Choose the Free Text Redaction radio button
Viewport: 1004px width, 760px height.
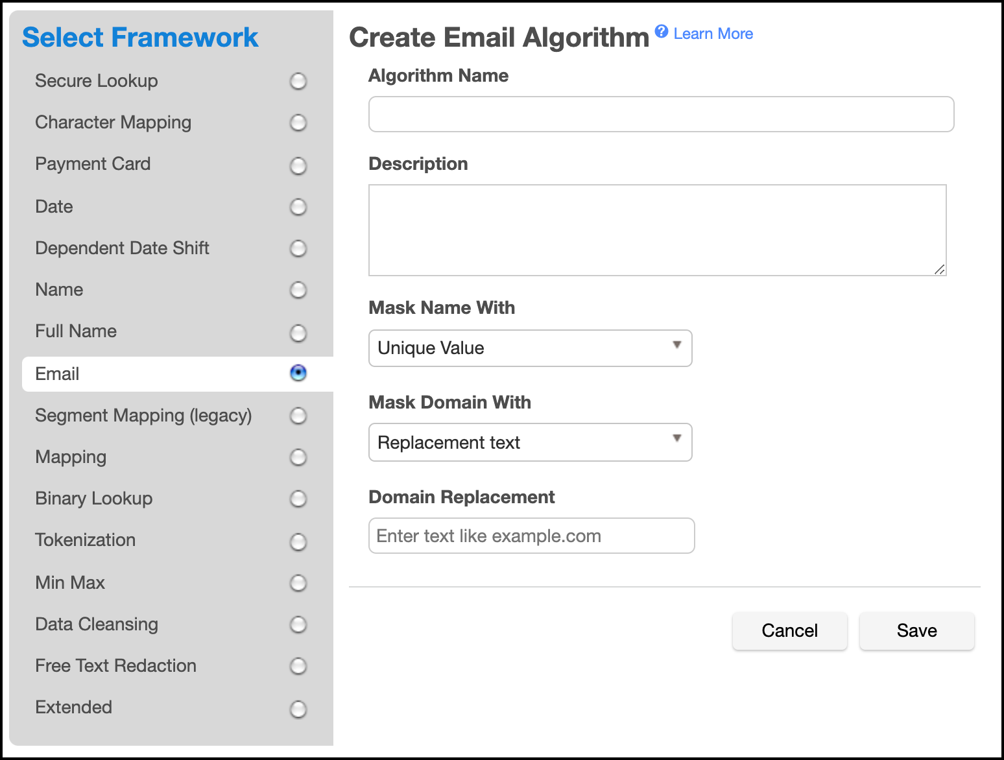(x=298, y=666)
